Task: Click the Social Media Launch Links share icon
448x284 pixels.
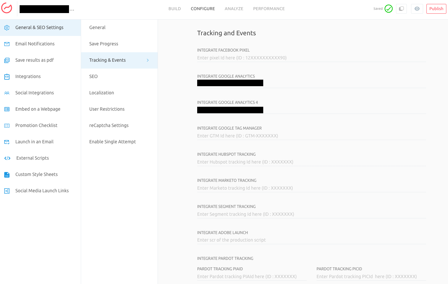Action: 7,191
